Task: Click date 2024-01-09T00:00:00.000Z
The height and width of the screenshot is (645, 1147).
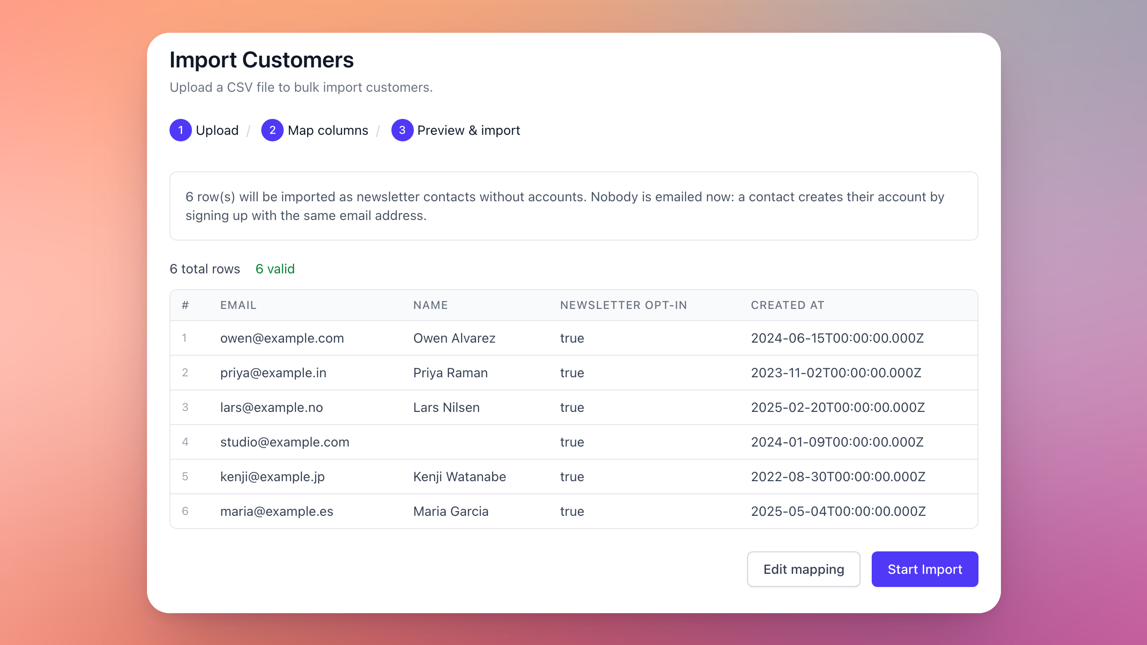Action: click(838, 442)
